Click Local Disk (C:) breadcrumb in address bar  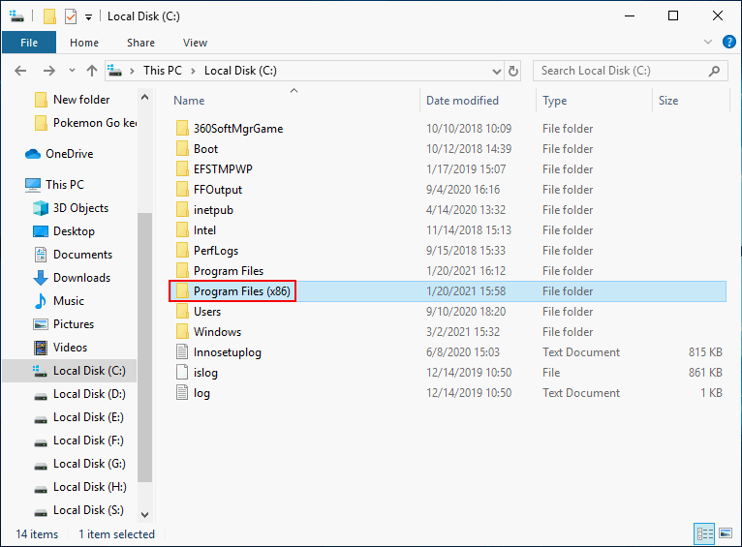pos(240,71)
